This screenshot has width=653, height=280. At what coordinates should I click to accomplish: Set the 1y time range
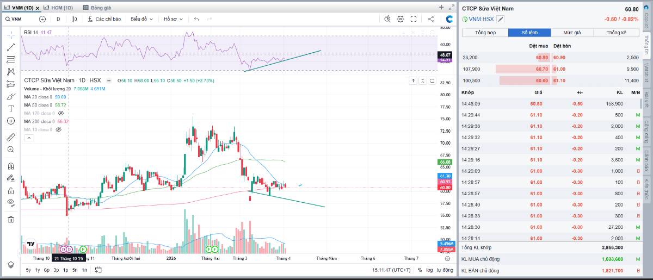click(38, 270)
